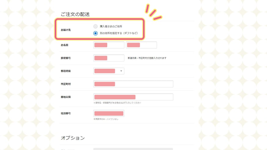Focus the second お名前 input field
This screenshot has height=150, width=267.
pos(141,45)
